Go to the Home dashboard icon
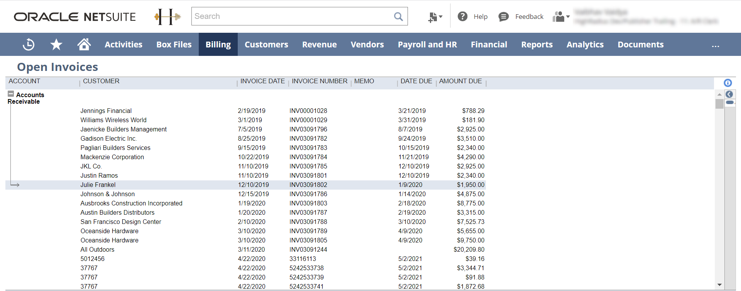741x291 pixels. tap(84, 45)
